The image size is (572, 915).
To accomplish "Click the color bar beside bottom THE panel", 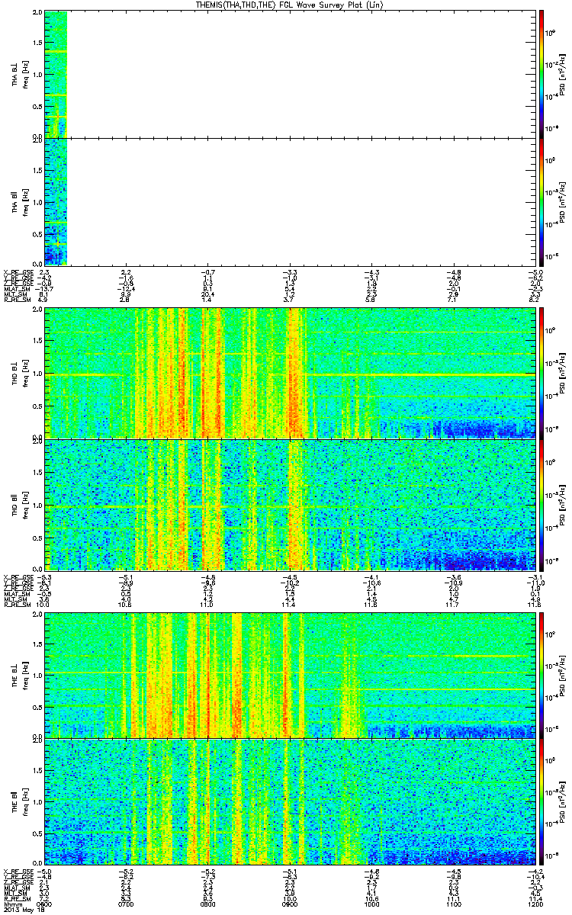I will (541, 801).
